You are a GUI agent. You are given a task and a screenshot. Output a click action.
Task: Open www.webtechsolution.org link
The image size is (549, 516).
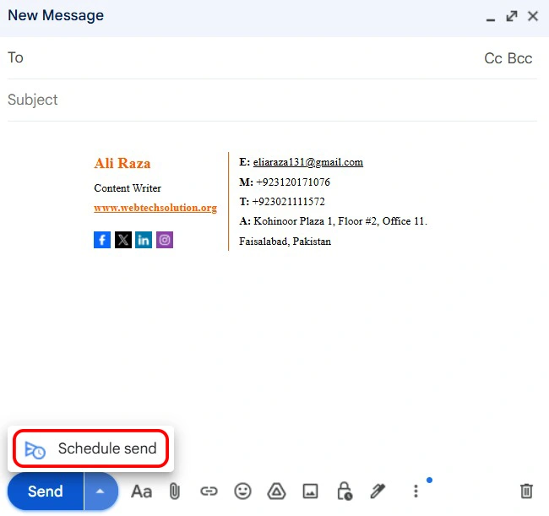(x=155, y=208)
